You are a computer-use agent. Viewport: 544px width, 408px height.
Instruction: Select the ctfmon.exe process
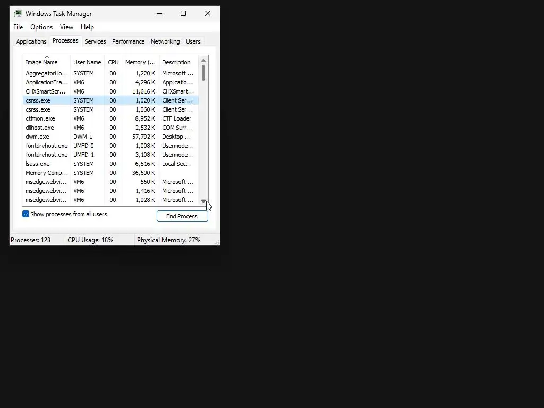click(x=110, y=118)
